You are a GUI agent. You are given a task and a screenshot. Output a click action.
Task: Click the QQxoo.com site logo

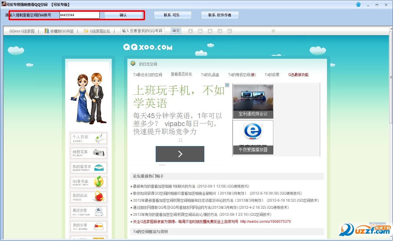[x=148, y=47]
